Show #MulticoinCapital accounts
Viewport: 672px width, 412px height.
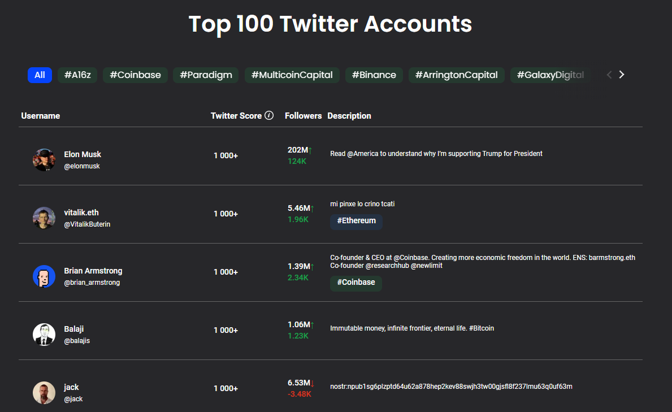[292, 75]
